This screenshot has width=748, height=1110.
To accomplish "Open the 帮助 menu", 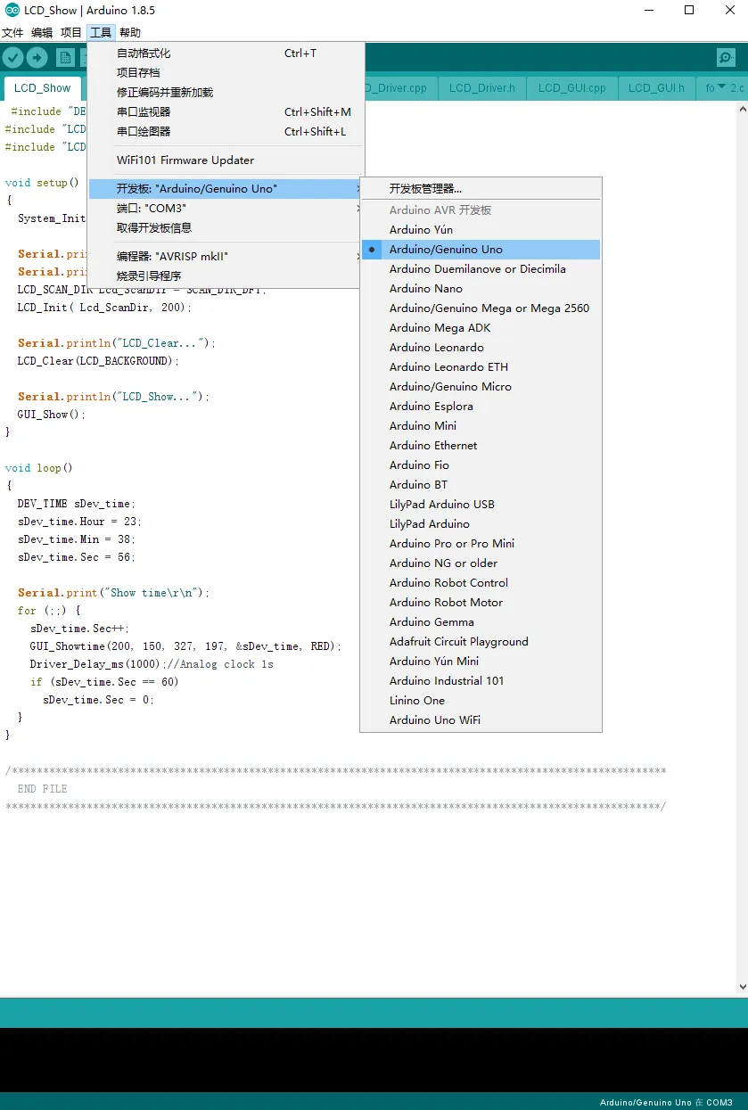I will coord(130,33).
